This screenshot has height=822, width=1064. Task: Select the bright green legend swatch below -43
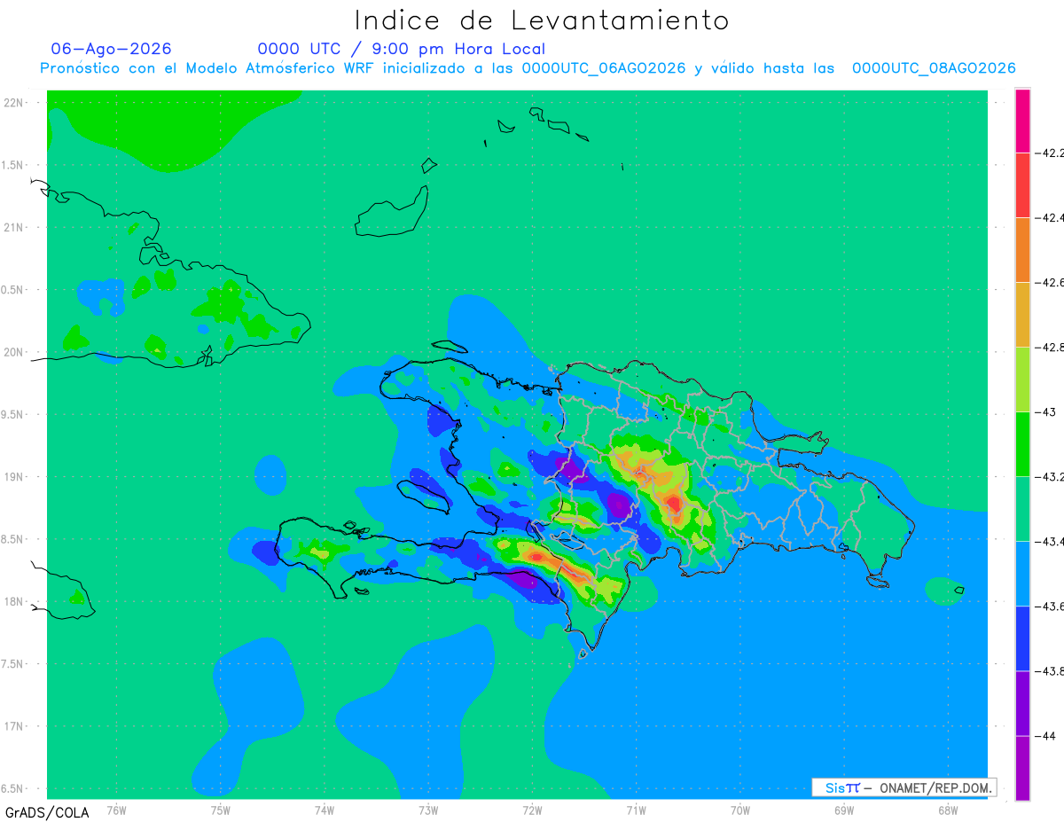[x=1022, y=443]
